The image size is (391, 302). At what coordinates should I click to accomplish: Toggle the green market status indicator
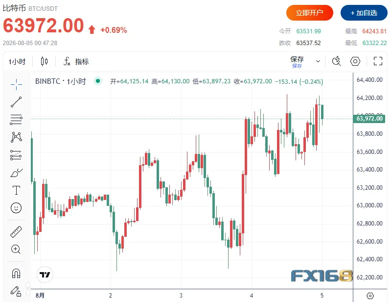point(98,81)
